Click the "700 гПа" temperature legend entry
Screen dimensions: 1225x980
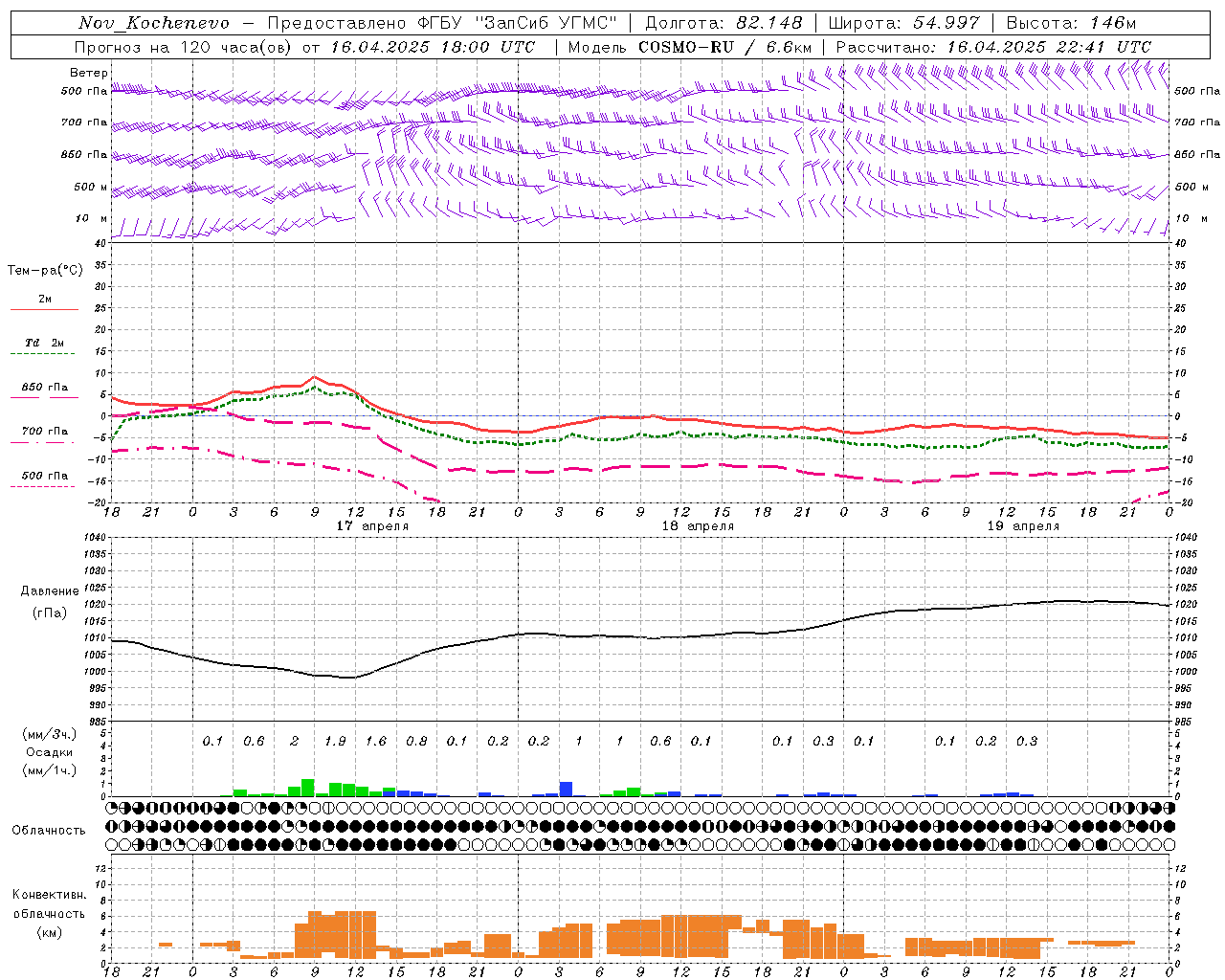coord(45,431)
